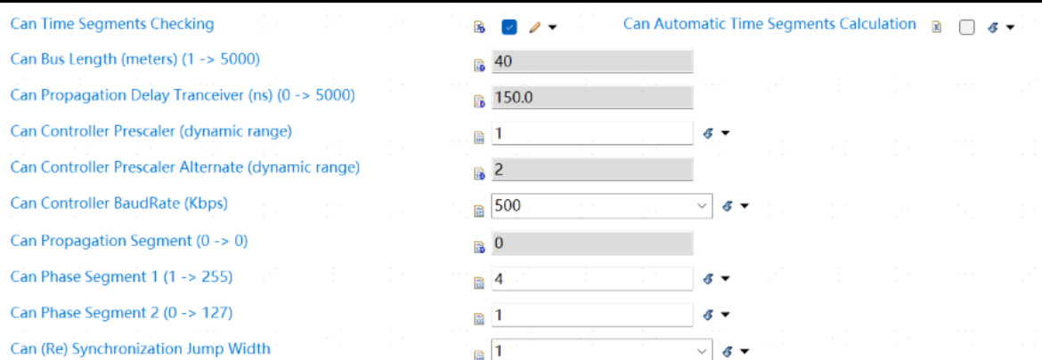Click the Can Phase Segment 1 label
The width and height of the screenshot is (1042, 360).
point(122,276)
